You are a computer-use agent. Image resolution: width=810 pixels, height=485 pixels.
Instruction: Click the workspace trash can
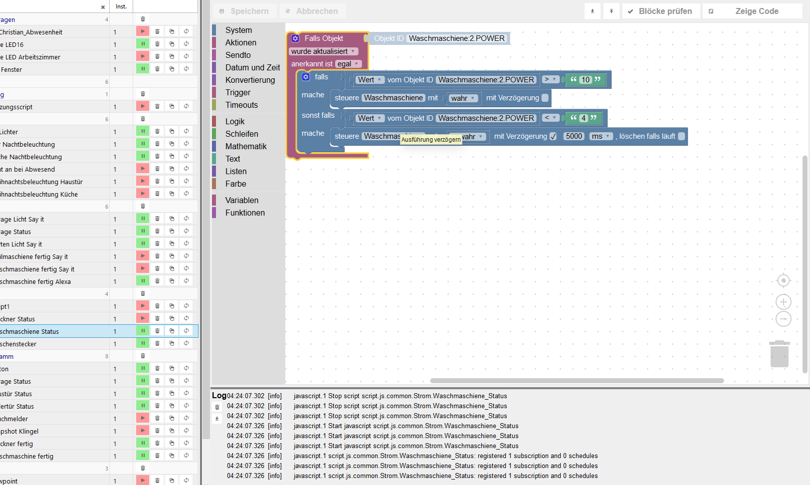(x=779, y=354)
